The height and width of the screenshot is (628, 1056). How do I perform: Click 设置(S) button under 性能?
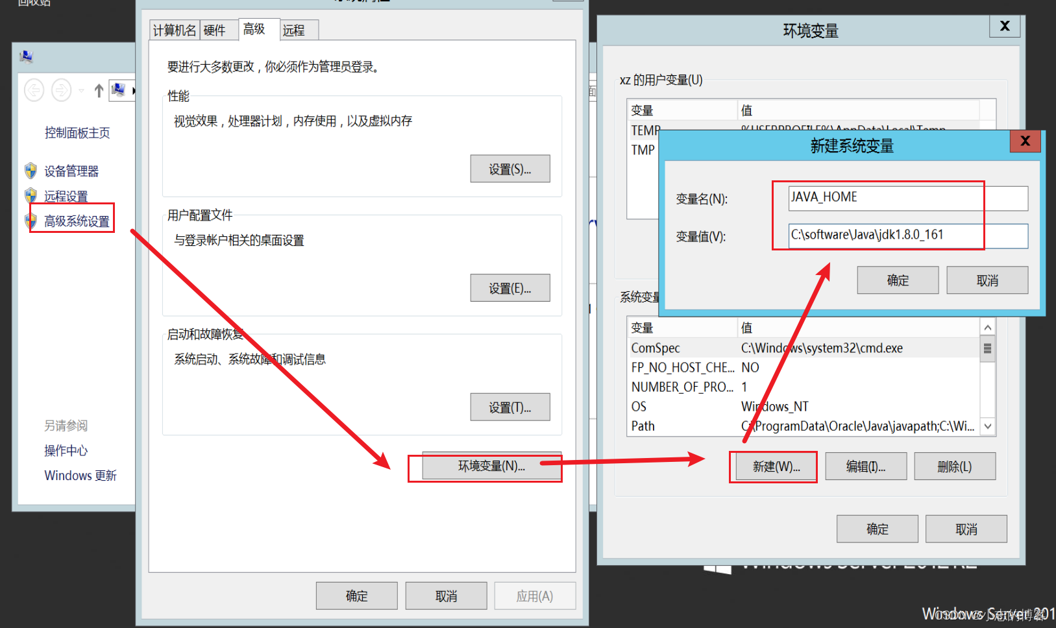[510, 169]
